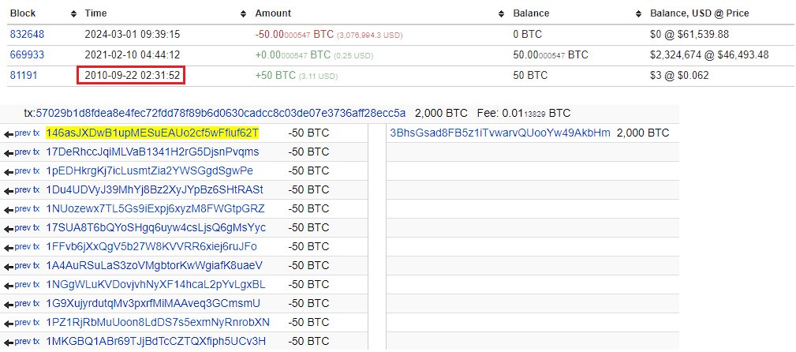The width and height of the screenshot is (796, 352).
Task: Open block 81191 link
Action: (24, 76)
